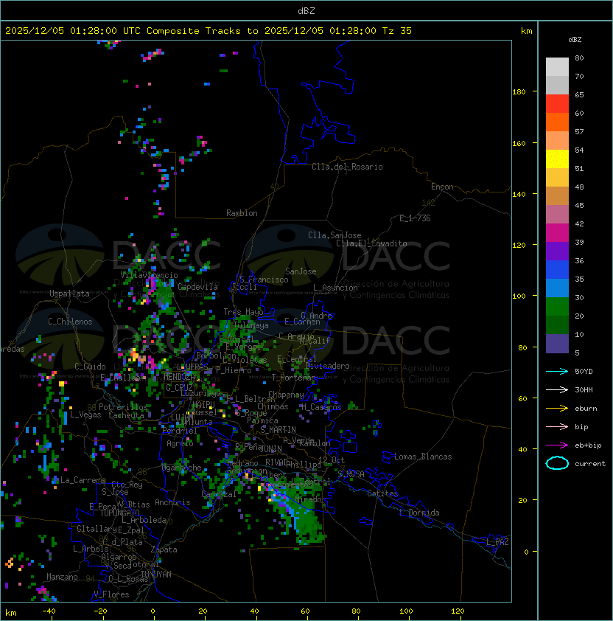Click the 'Villavicencio' map label
Image resolution: width=613 pixels, height=621 pixels.
point(149,275)
